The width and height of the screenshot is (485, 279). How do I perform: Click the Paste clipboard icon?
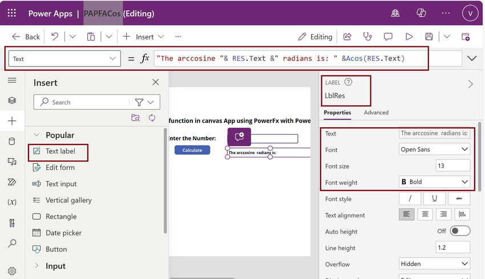[91, 37]
